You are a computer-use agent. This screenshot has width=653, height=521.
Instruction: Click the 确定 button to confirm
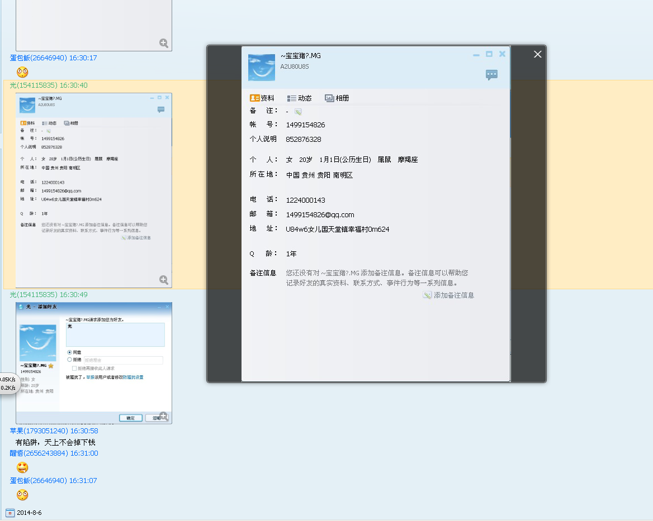point(130,417)
